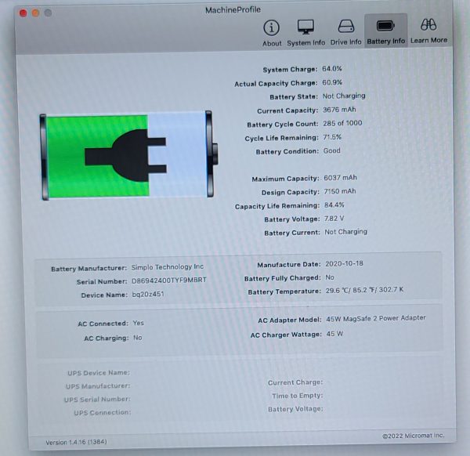Click the Micromat Inc. copyright text

click(x=413, y=436)
